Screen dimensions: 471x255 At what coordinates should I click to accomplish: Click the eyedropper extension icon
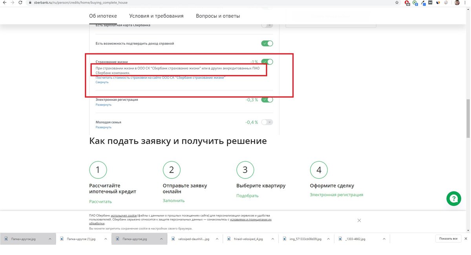coord(423,2)
